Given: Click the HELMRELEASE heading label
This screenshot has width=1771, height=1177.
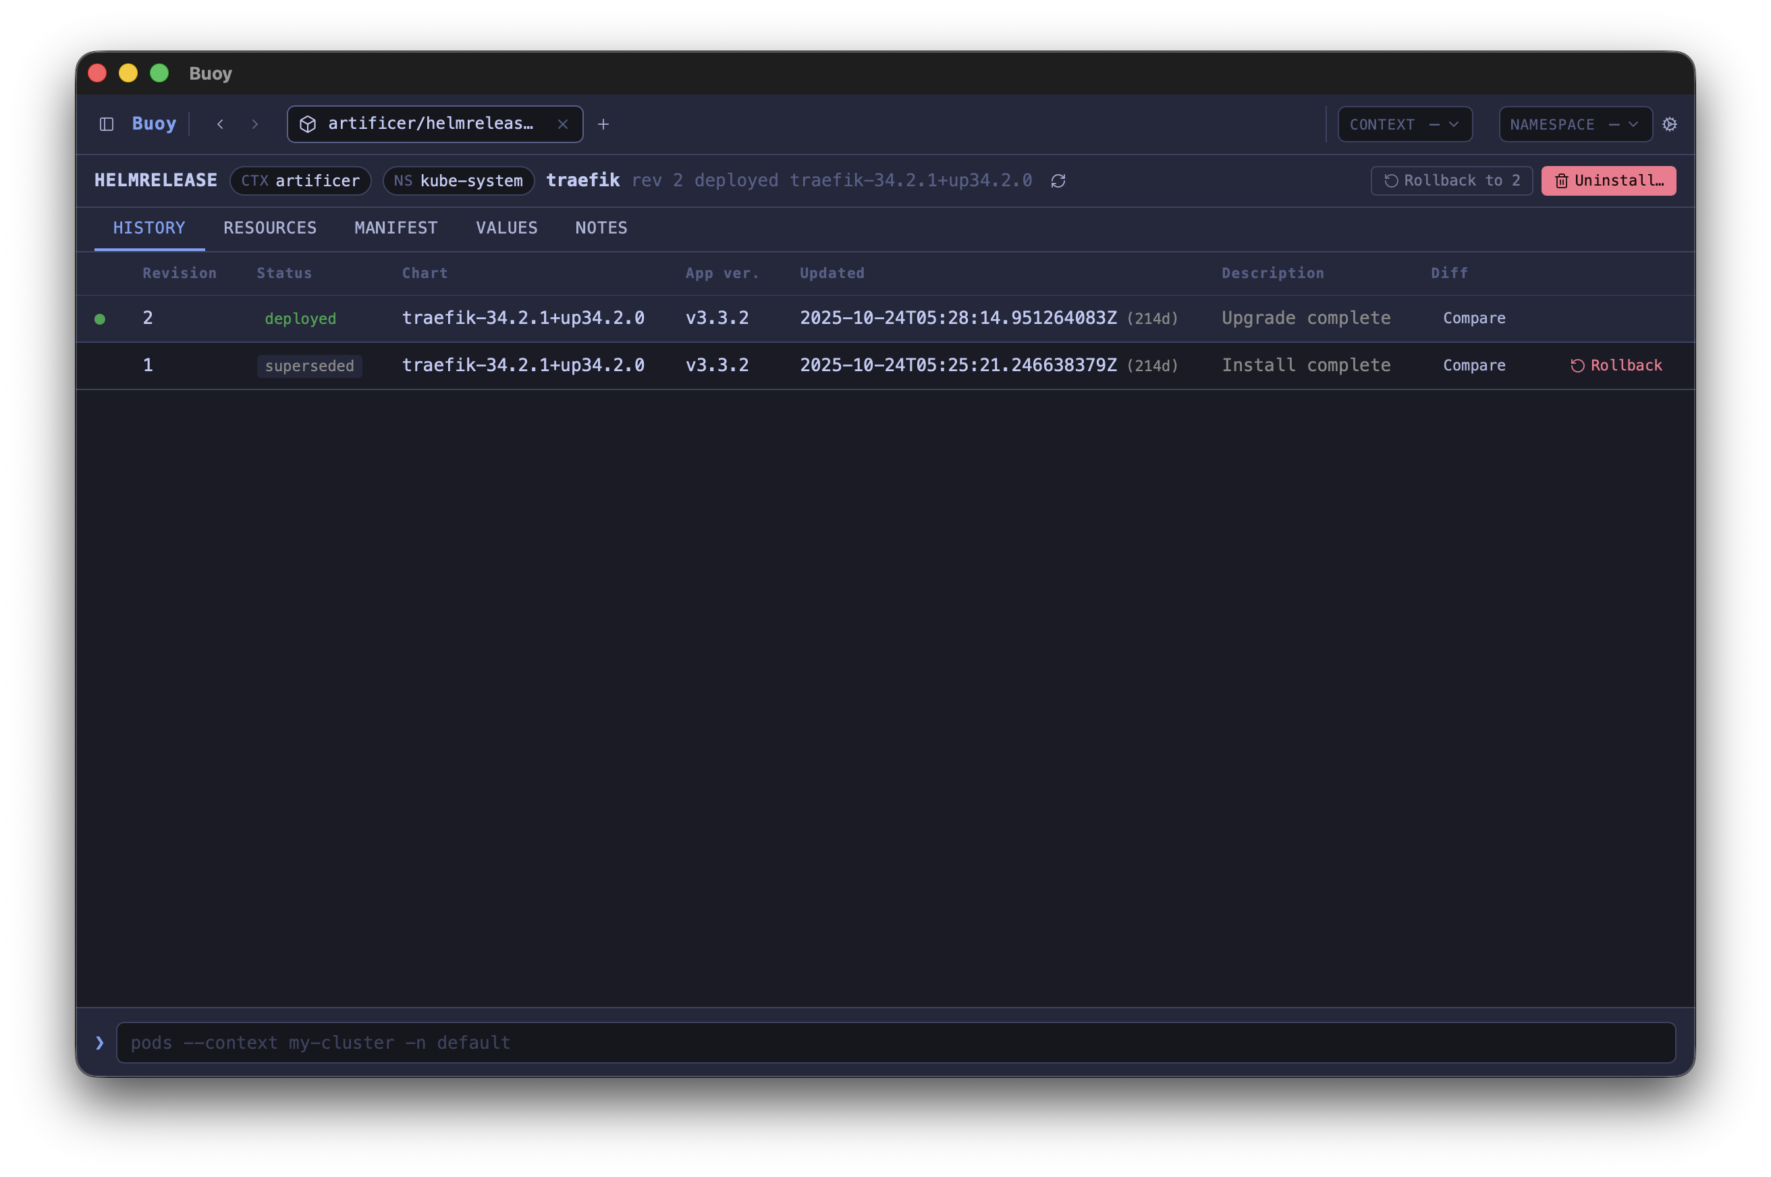Looking at the screenshot, I should (x=155, y=180).
